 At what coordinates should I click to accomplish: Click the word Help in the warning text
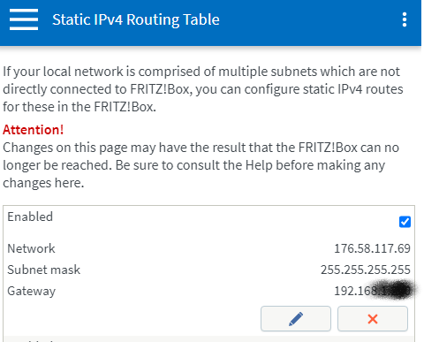coord(259,165)
